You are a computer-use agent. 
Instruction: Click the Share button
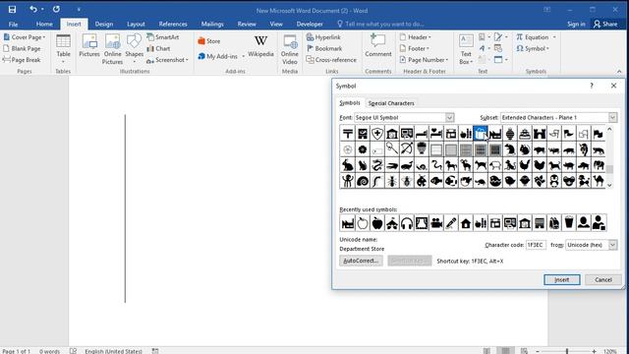click(605, 24)
